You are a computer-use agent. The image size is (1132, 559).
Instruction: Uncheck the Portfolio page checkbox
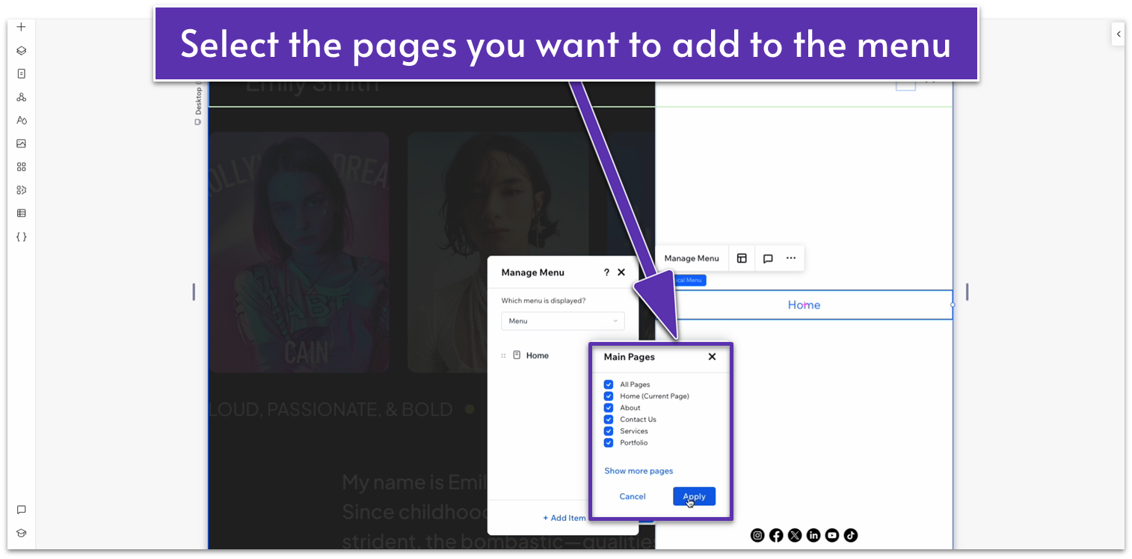click(609, 442)
